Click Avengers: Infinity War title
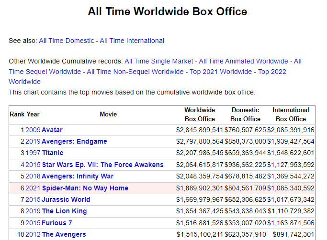The width and height of the screenshot is (327, 240). [x=78, y=176]
